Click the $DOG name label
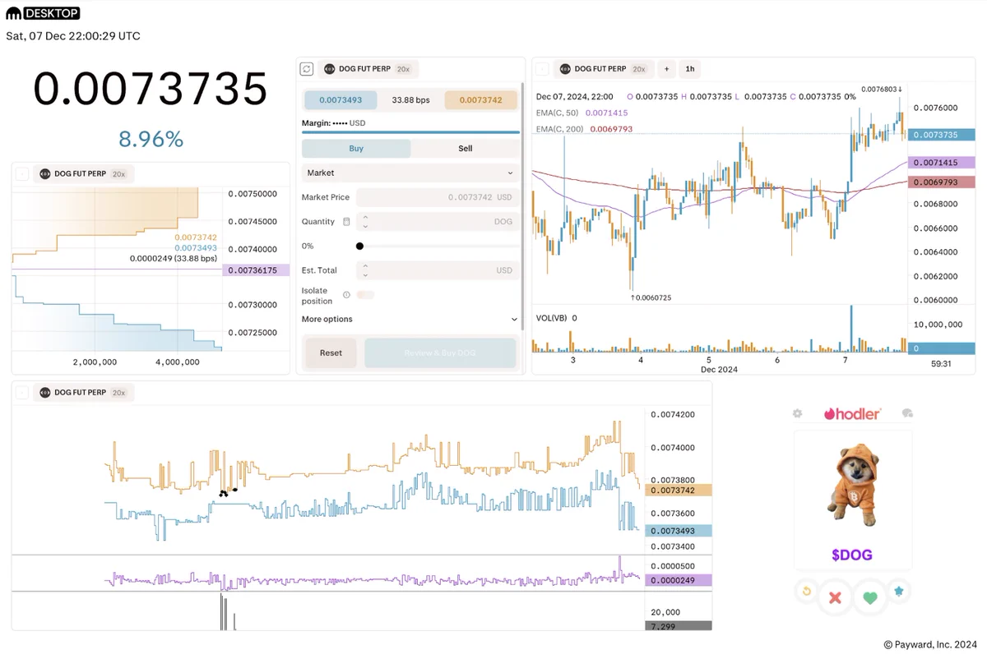 point(852,555)
